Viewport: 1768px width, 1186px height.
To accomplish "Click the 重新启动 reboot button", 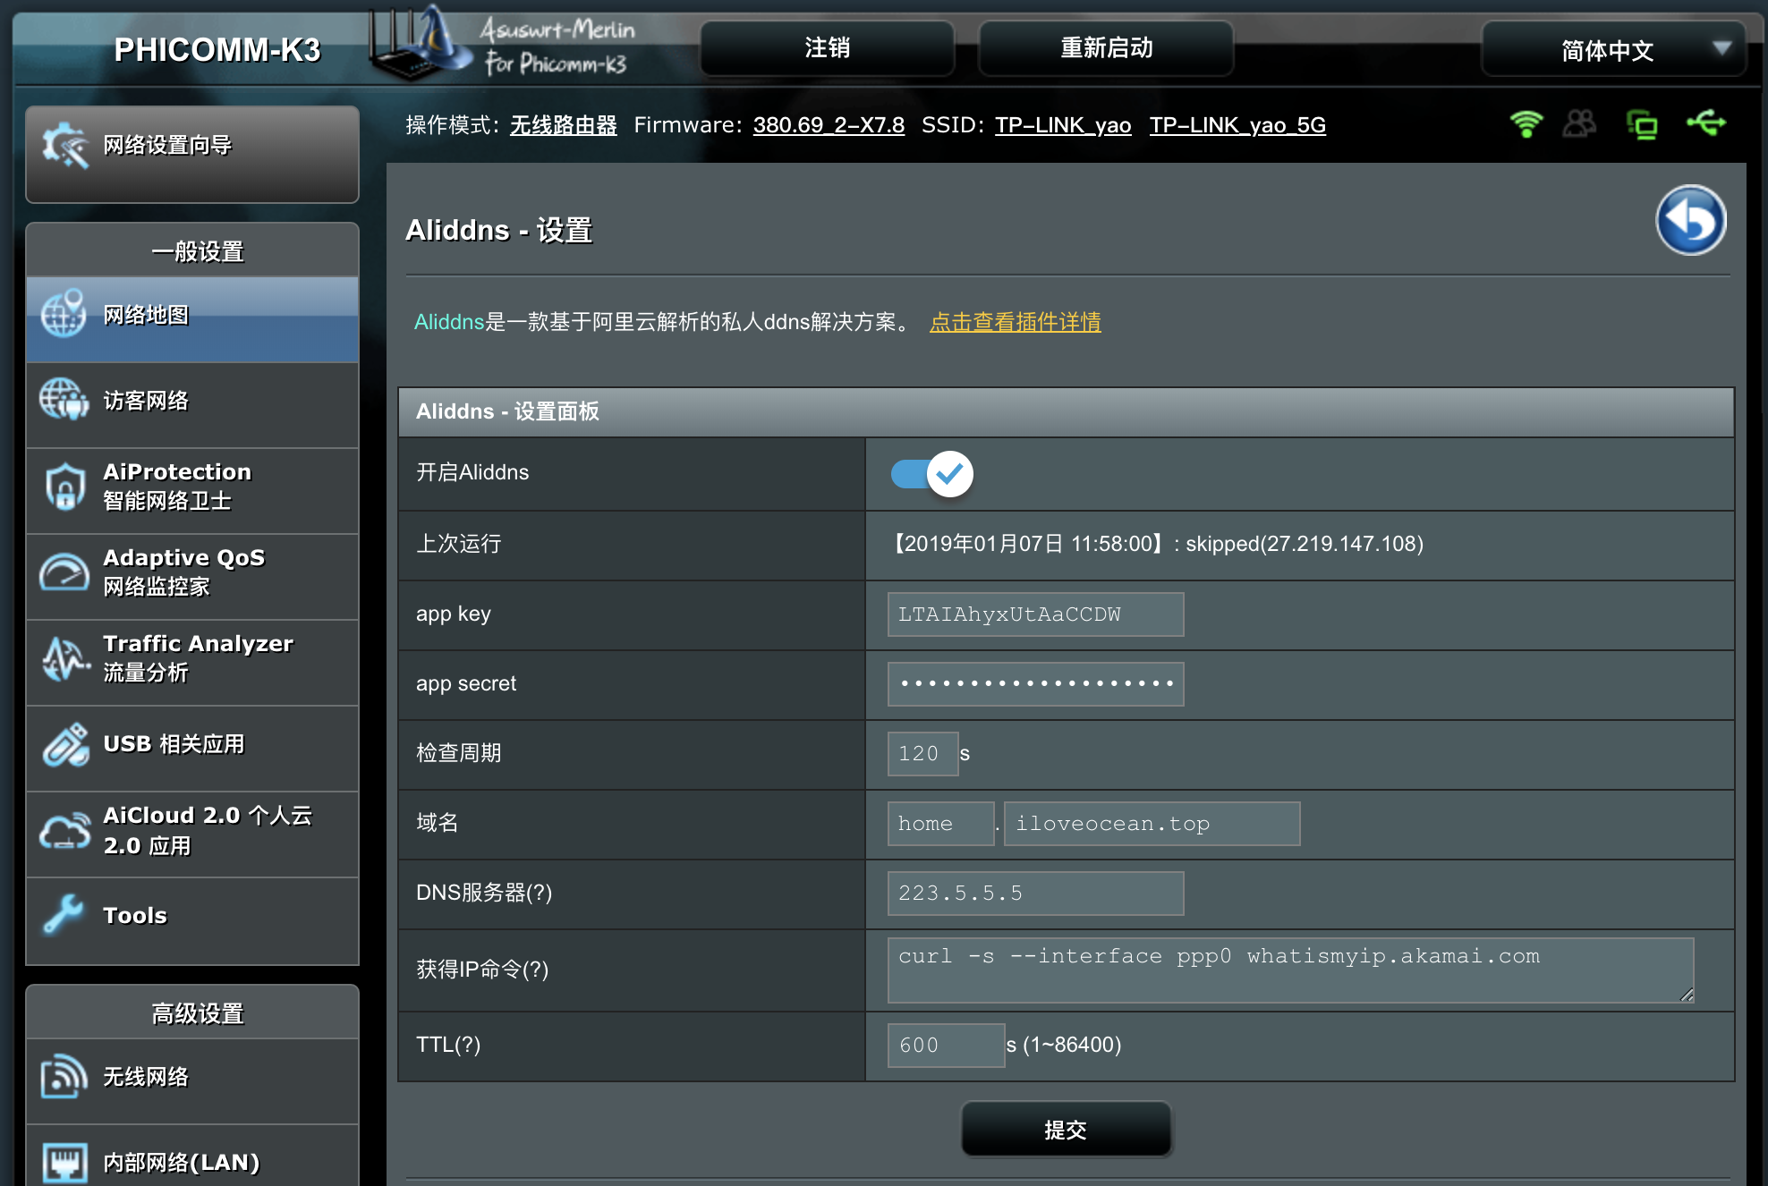I will (x=1106, y=48).
